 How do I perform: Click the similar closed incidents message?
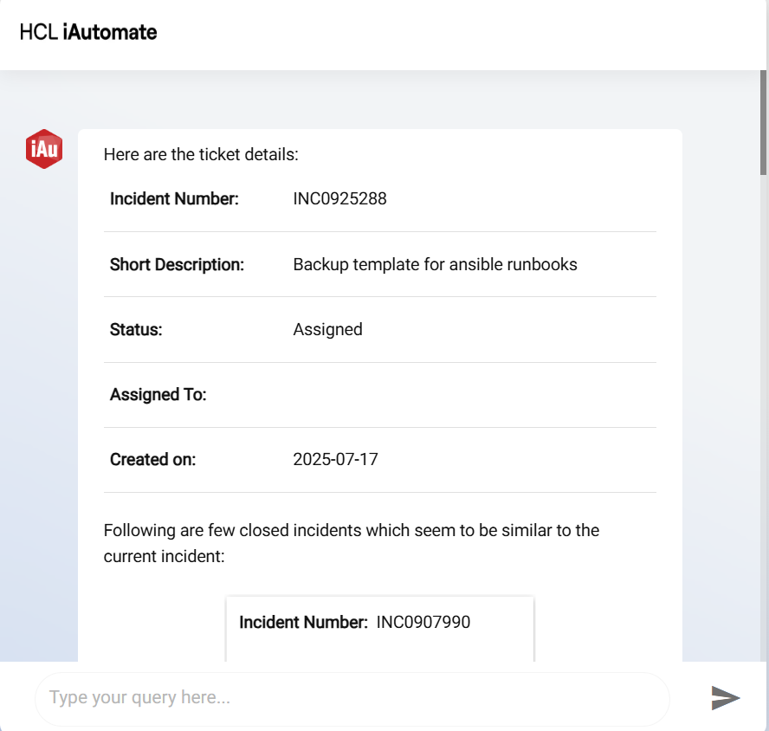tap(351, 542)
